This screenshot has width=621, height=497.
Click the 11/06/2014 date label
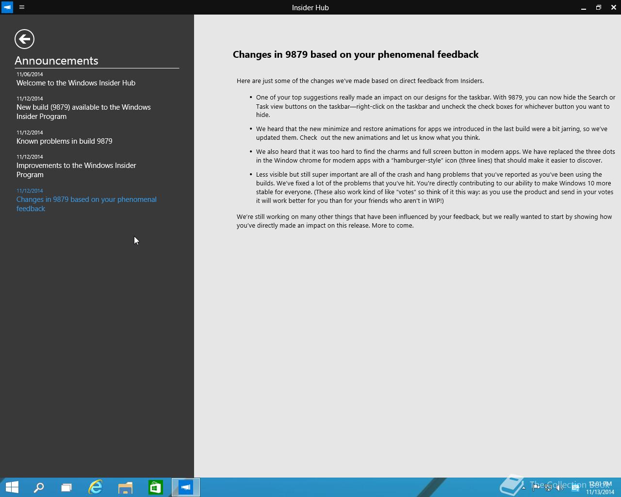point(30,74)
